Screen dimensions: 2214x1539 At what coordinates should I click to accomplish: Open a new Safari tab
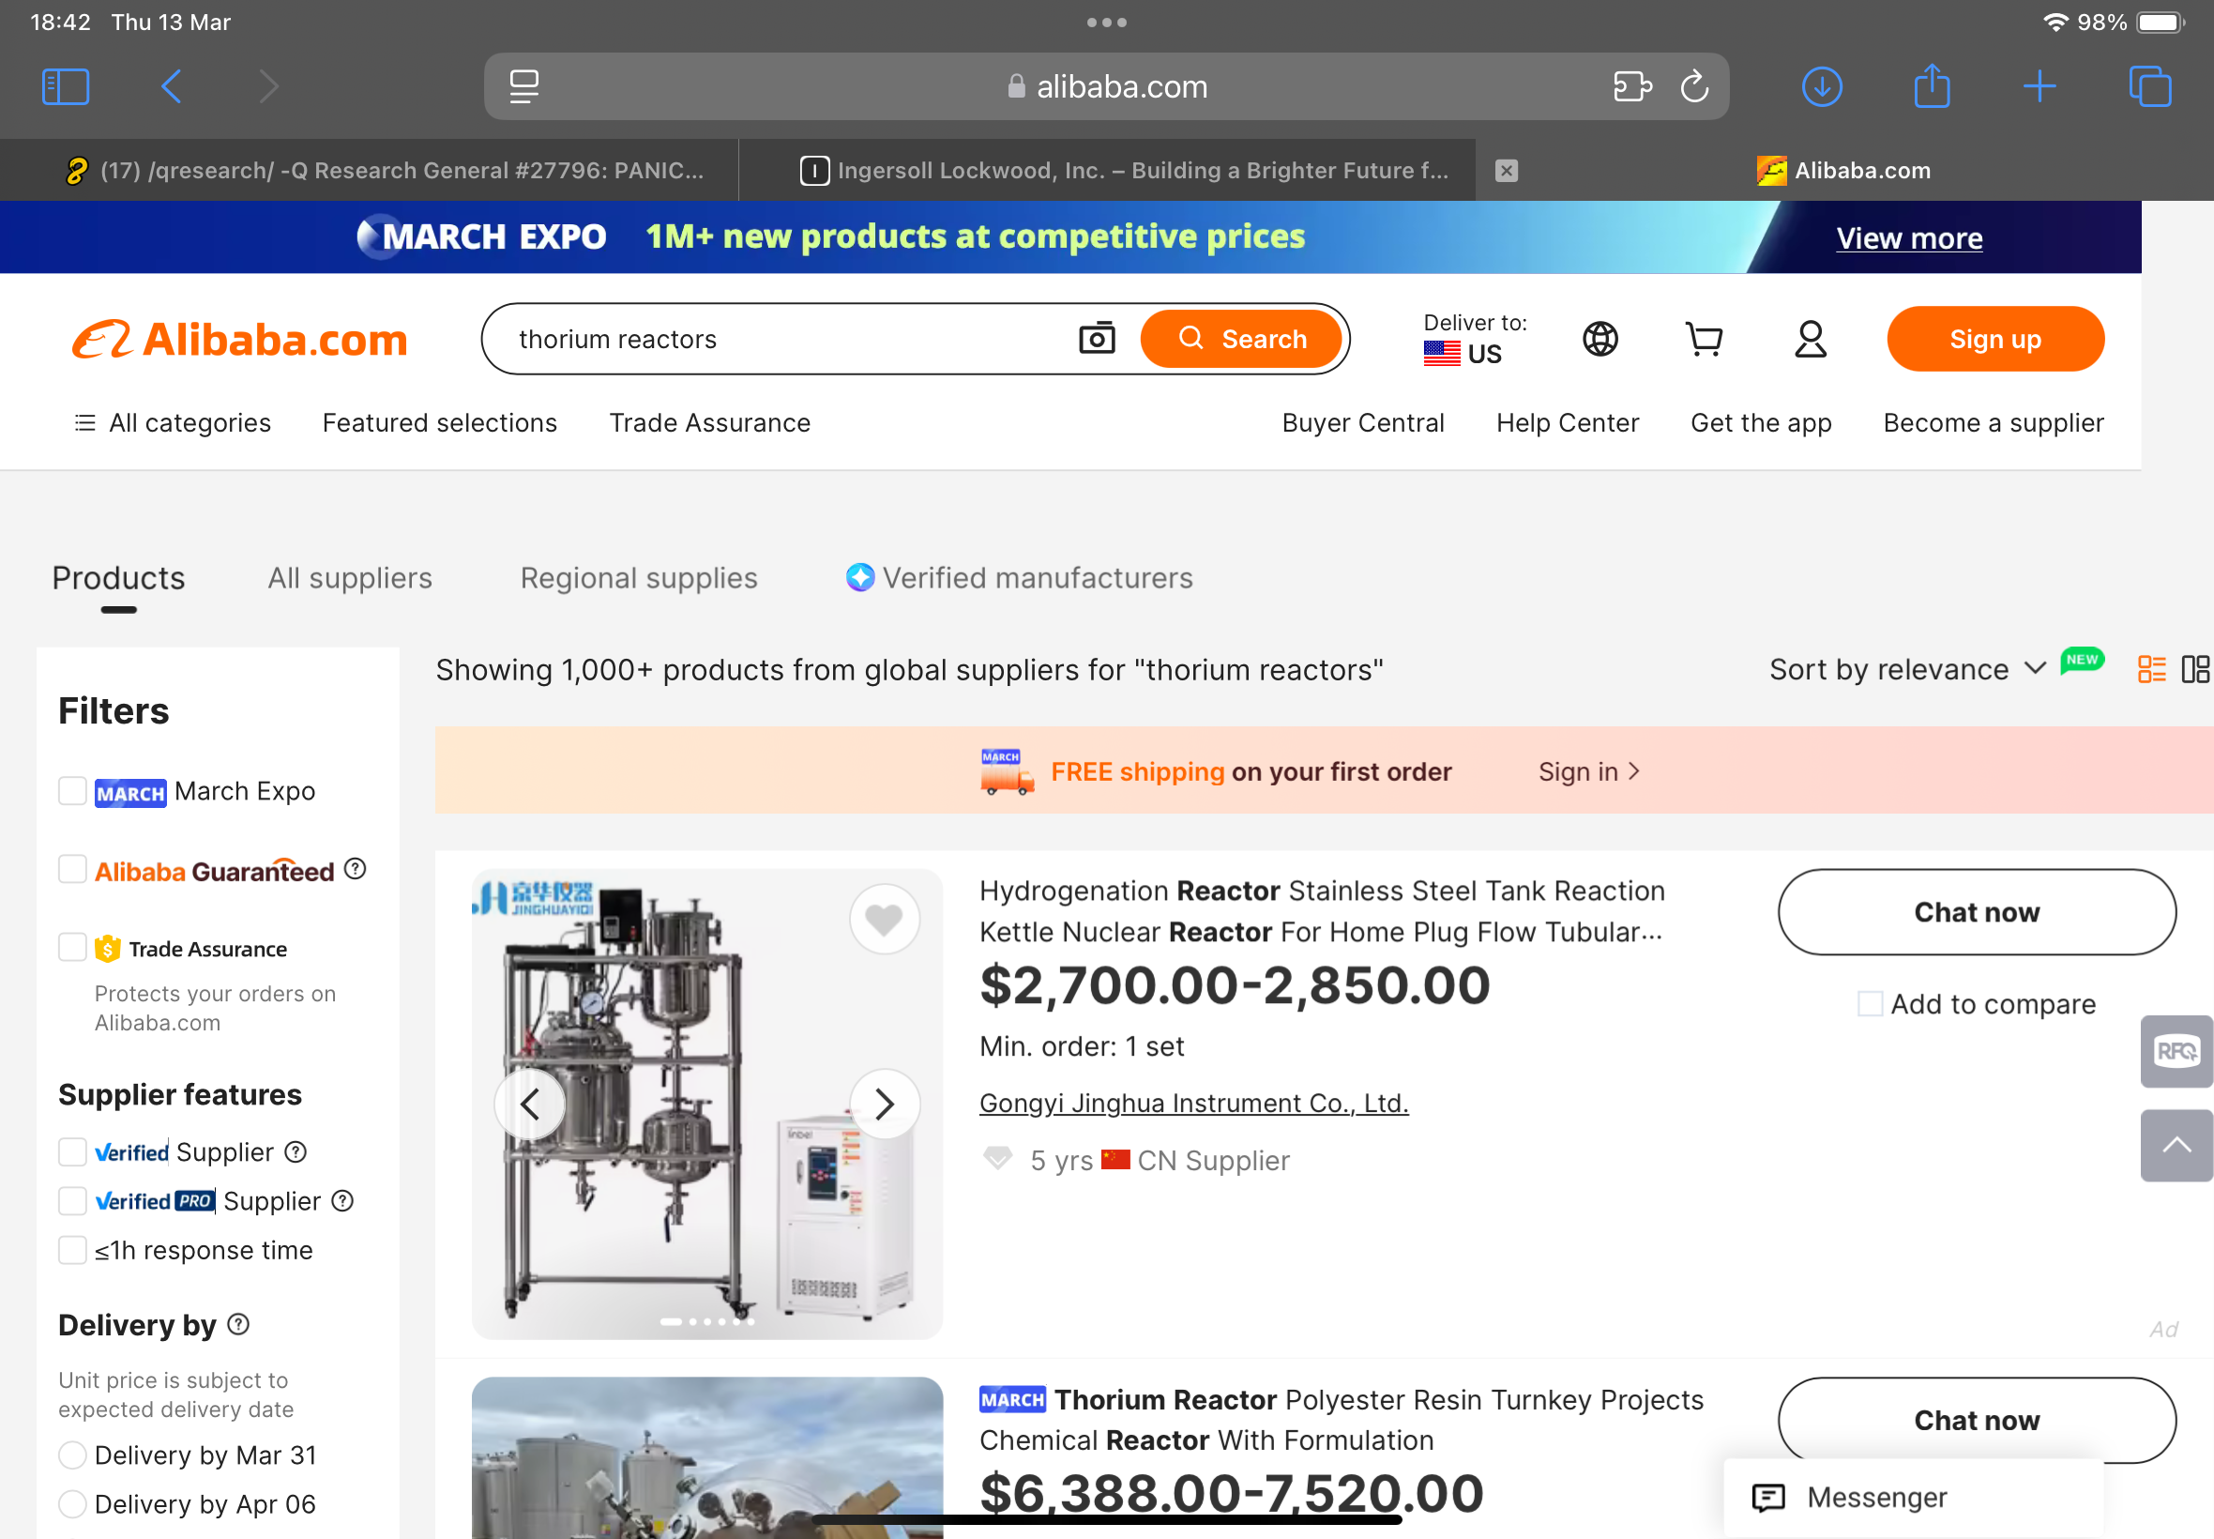2040,86
